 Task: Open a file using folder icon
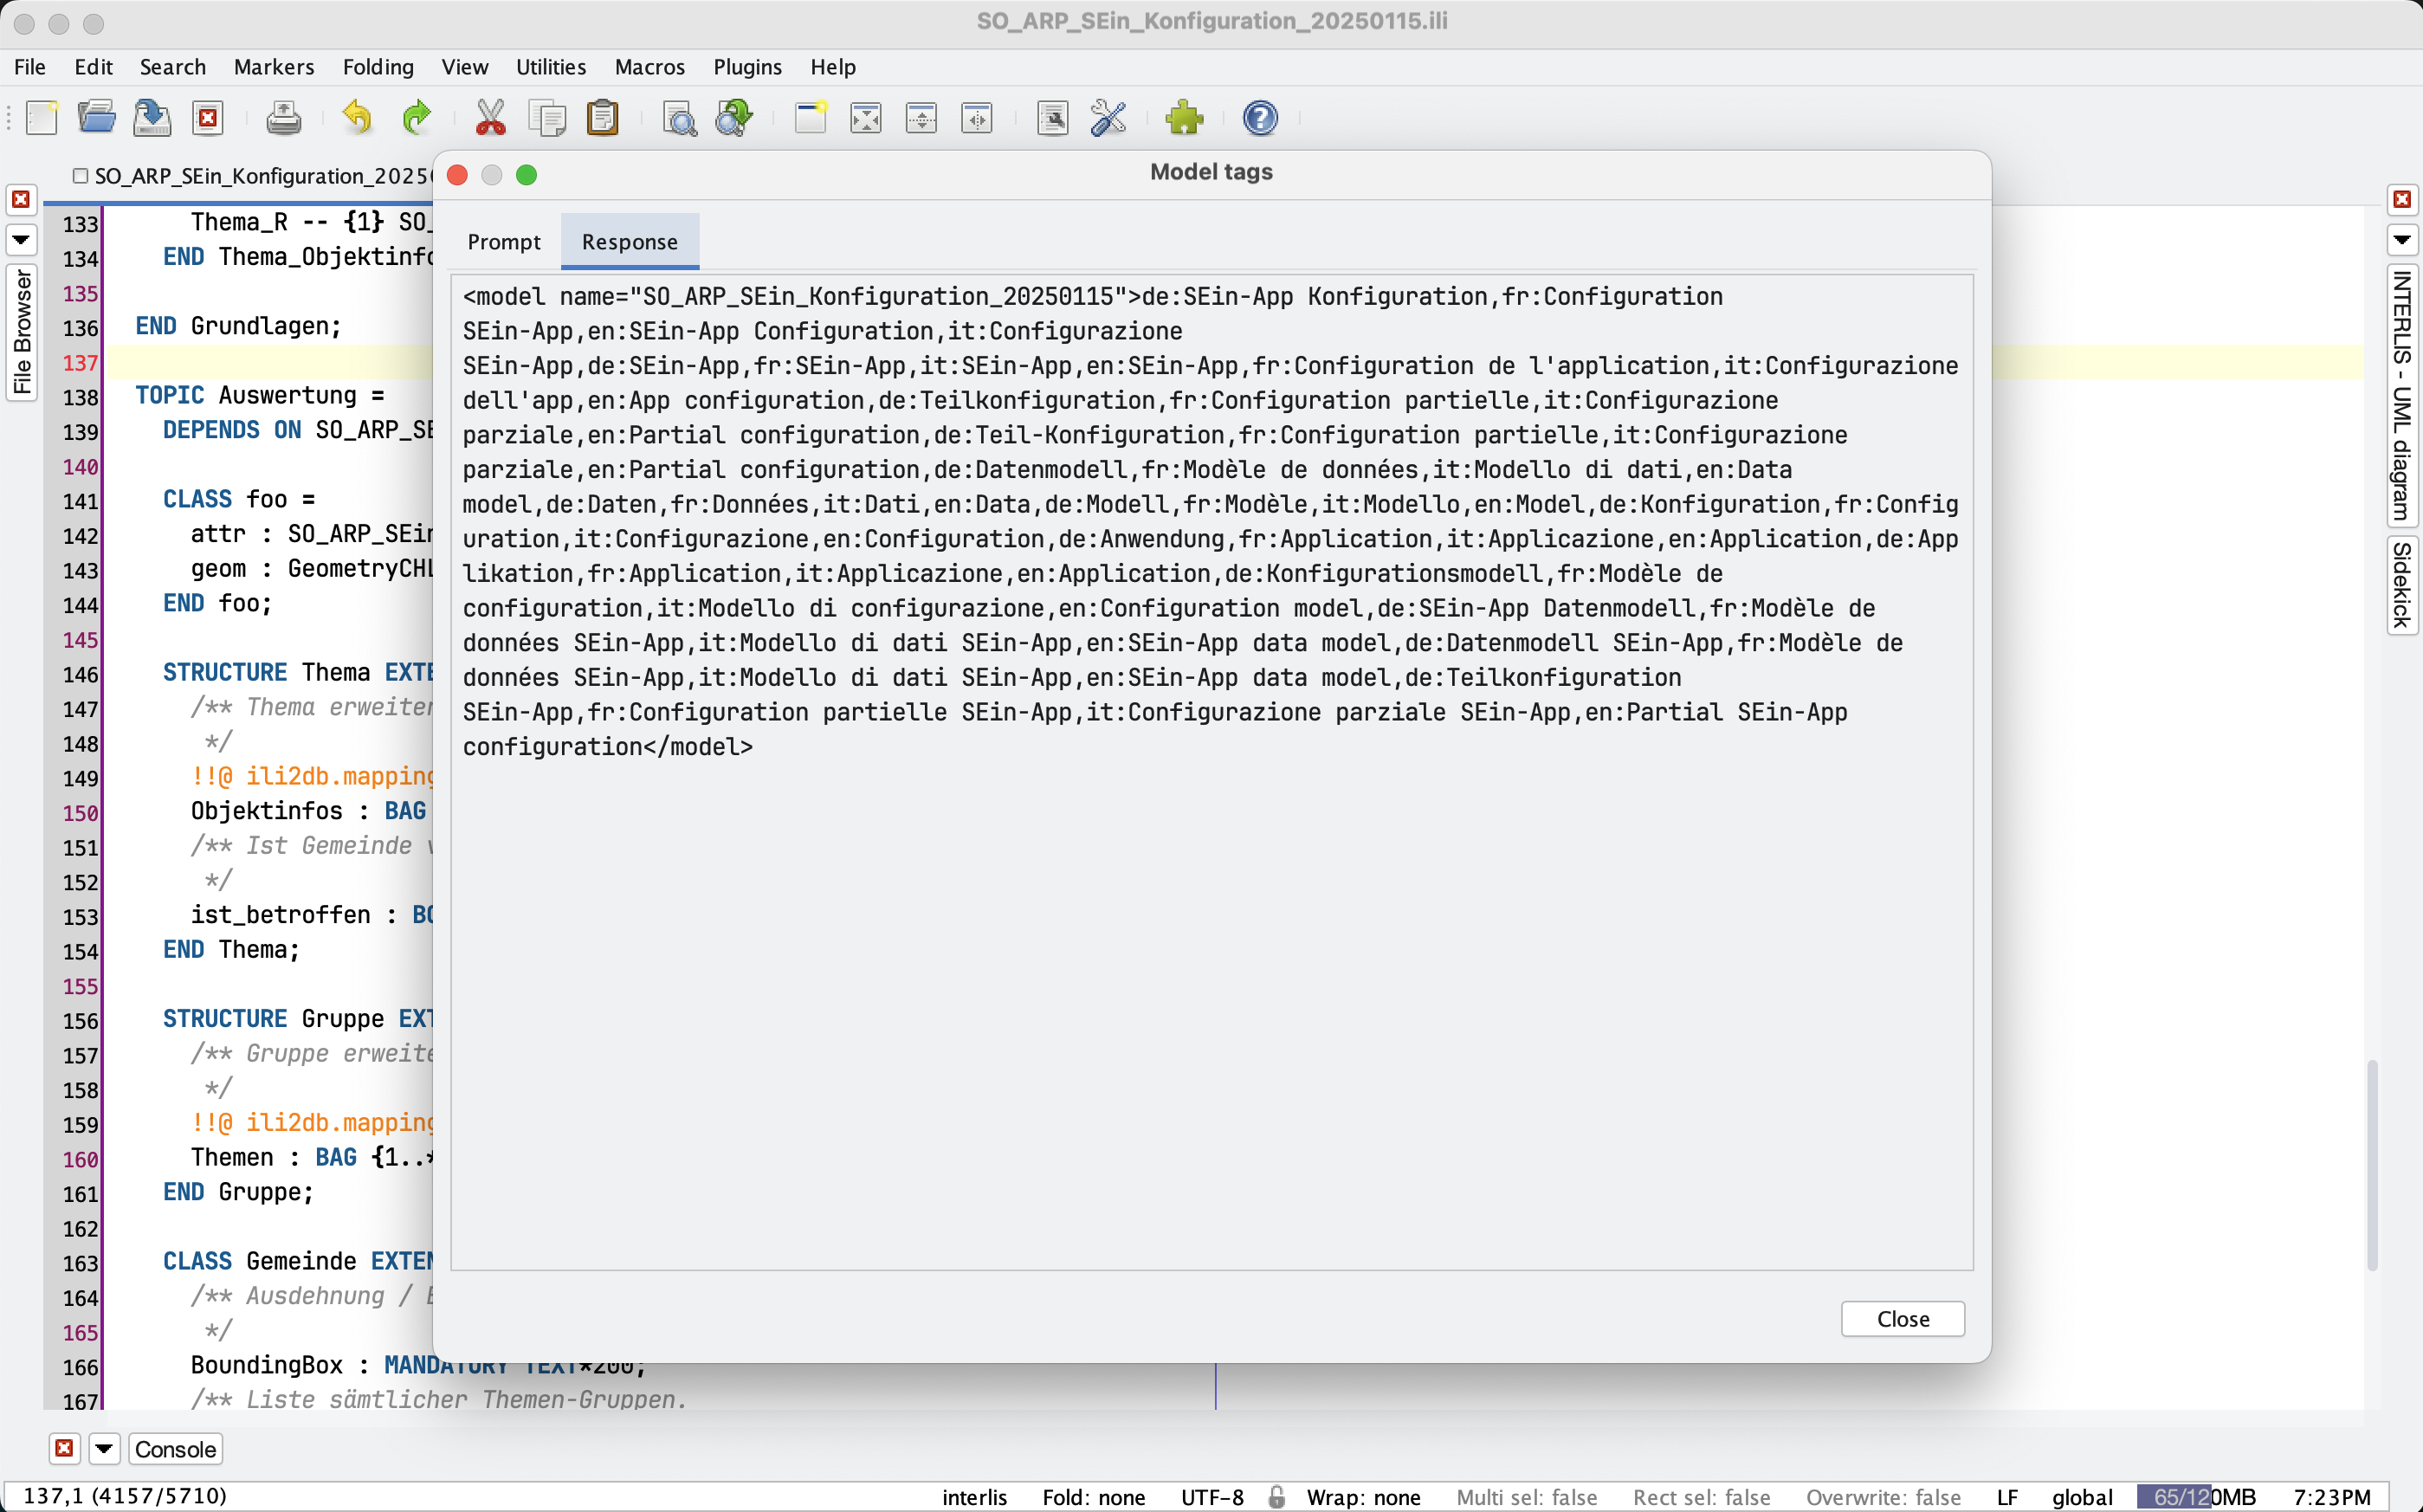pos(97,118)
